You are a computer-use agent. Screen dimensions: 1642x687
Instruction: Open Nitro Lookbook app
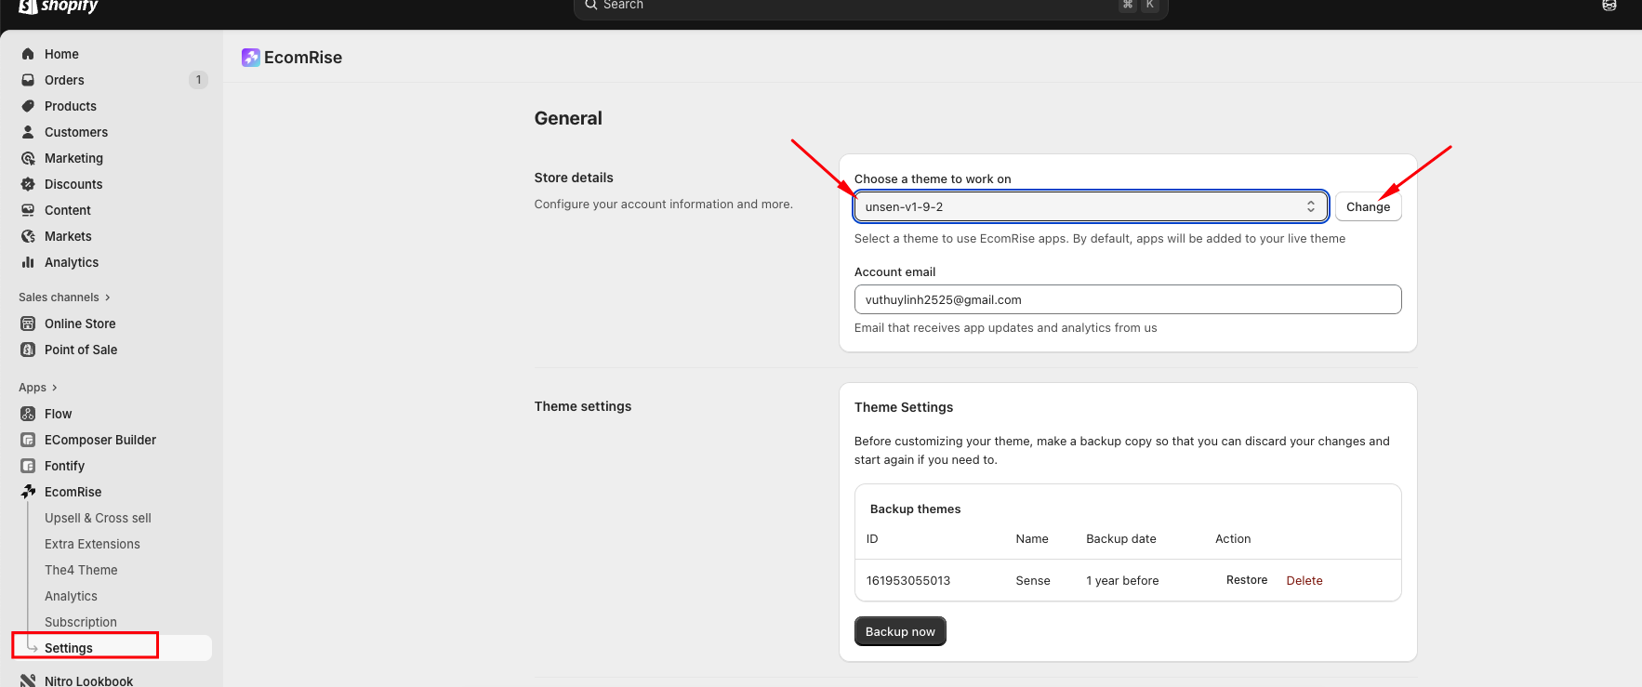pyautogui.click(x=88, y=680)
